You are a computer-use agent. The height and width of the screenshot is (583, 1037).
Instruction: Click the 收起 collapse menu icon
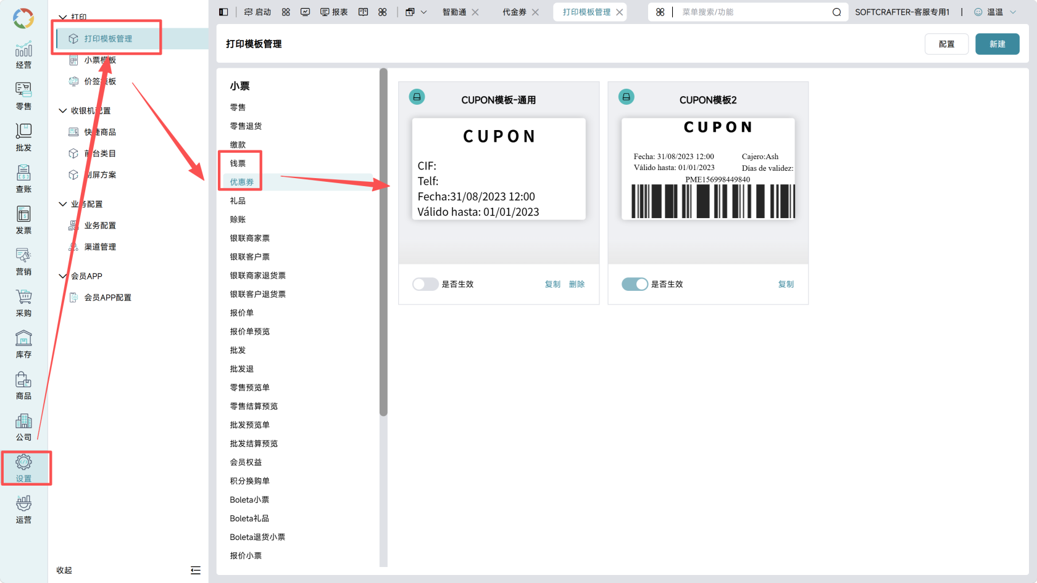point(196,570)
